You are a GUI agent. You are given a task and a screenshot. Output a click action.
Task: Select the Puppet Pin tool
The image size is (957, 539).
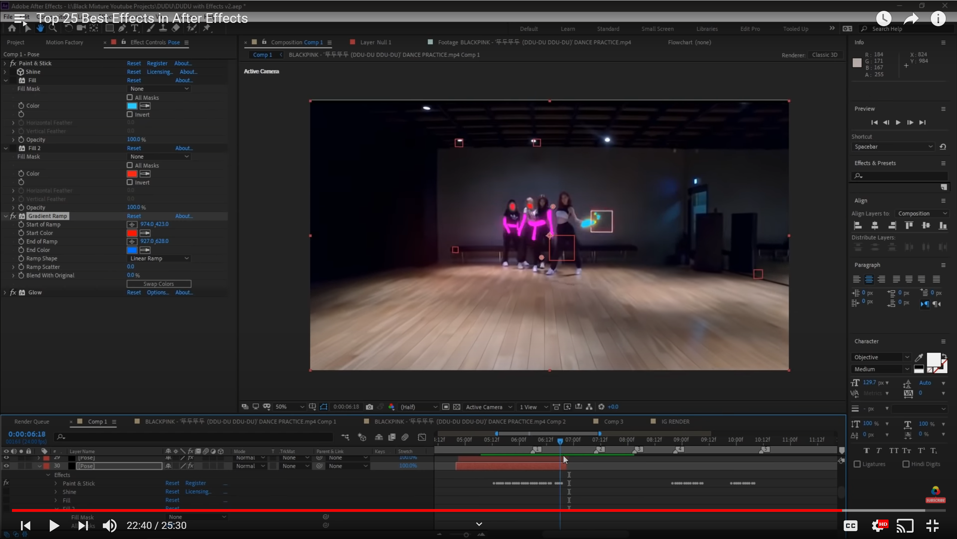pos(206,28)
